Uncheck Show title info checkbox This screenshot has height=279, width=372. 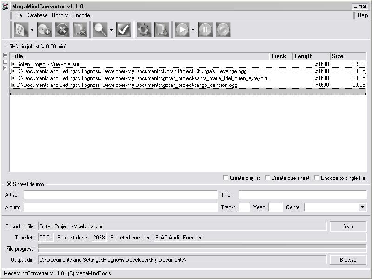(9, 184)
